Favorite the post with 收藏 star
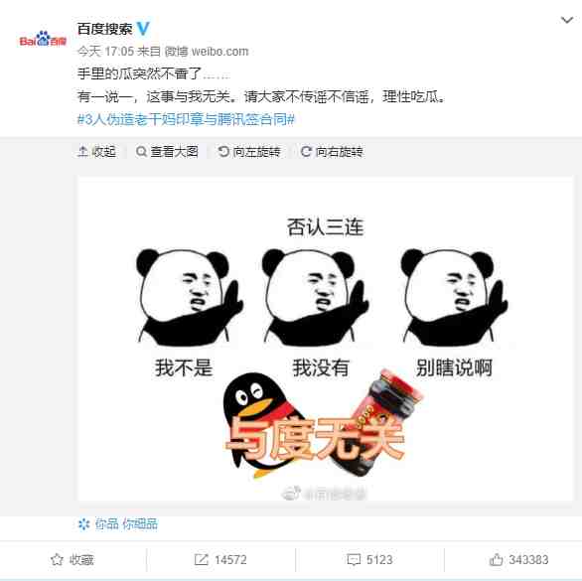 pos(73,559)
